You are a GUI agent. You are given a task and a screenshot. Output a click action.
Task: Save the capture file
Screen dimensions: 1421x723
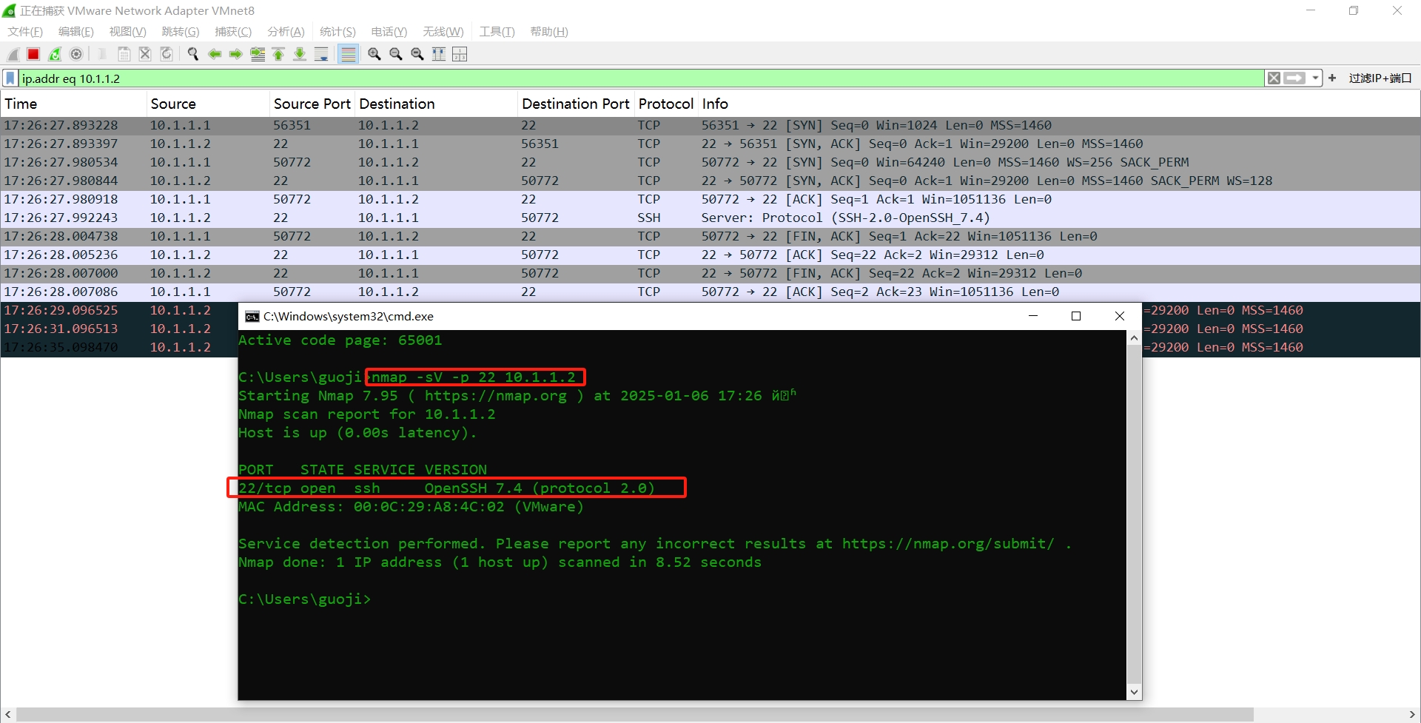[124, 54]
